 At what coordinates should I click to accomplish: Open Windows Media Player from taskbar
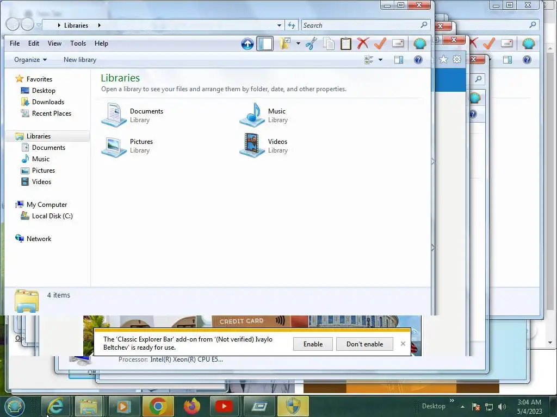(x=123, y=406)
